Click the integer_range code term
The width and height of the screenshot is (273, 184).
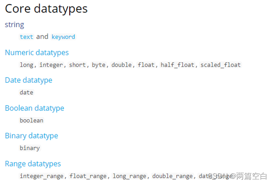tap(42, 176)
